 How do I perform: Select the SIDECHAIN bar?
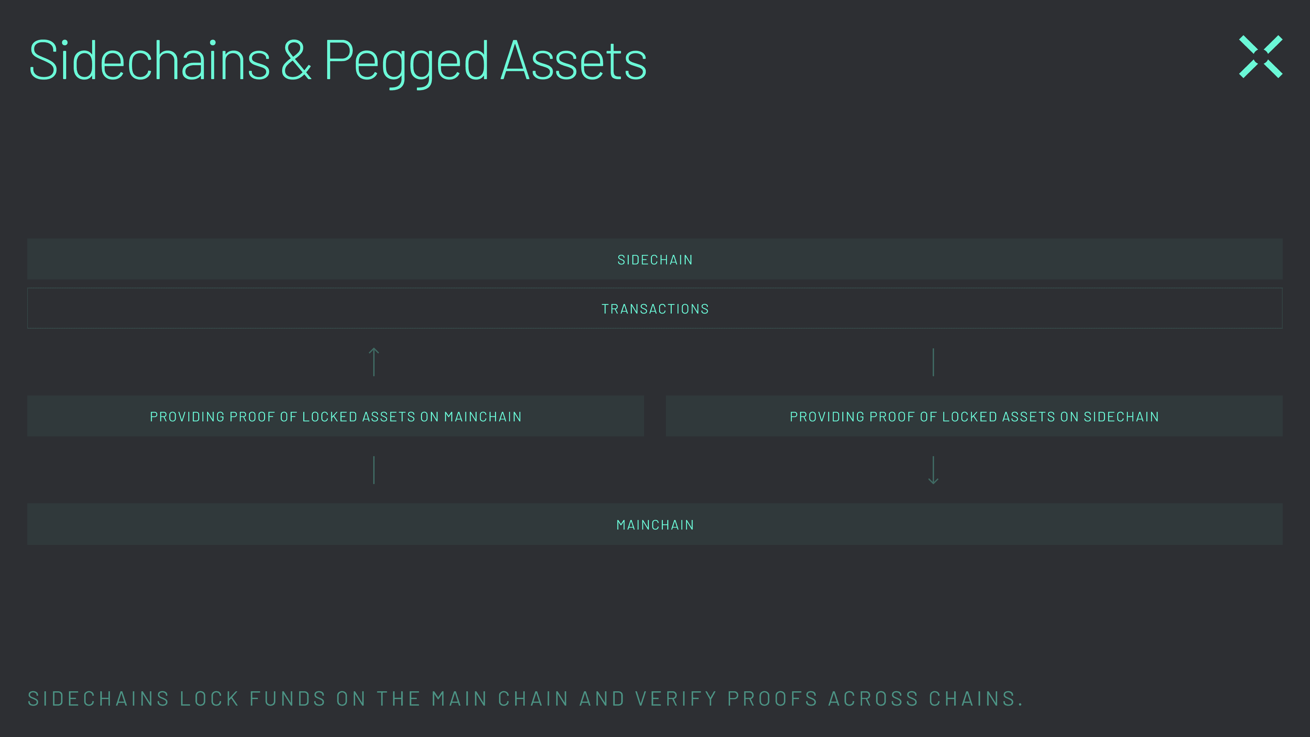click(458, 259)
